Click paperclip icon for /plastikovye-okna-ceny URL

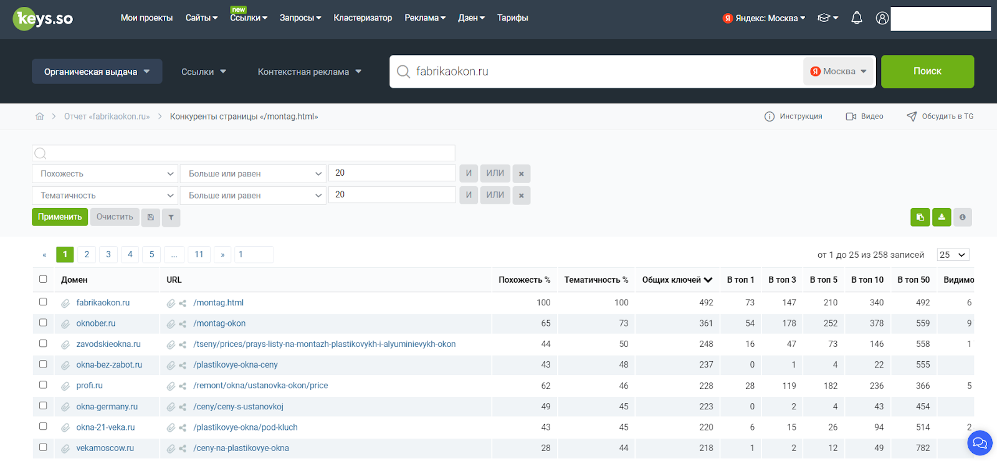click(x=171, y=366)
